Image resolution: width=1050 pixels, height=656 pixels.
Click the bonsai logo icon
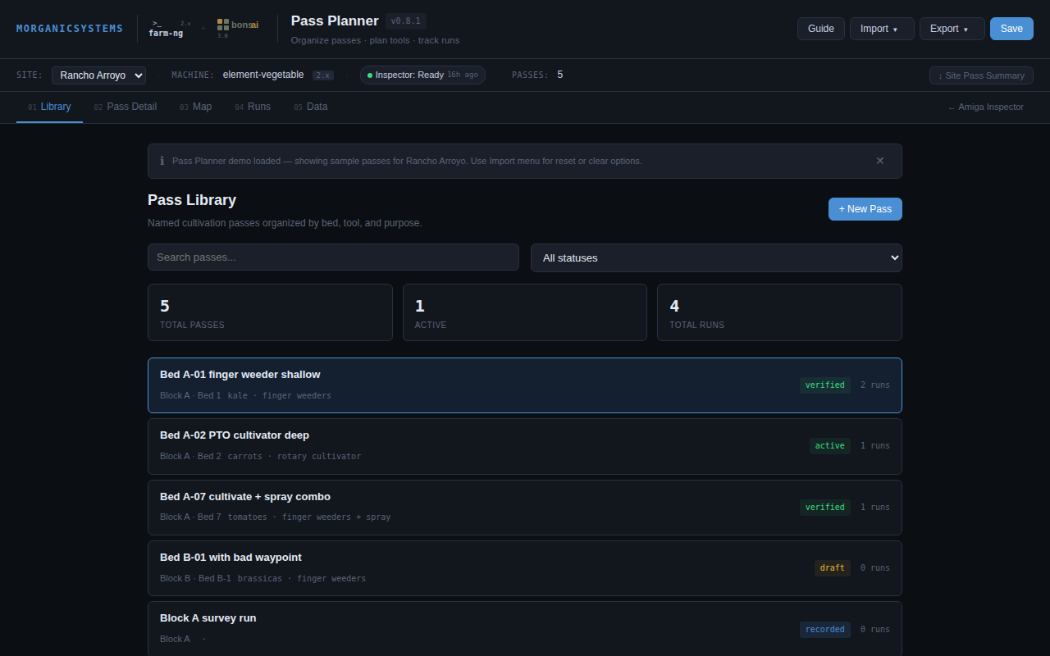click(x=237, y=25)
